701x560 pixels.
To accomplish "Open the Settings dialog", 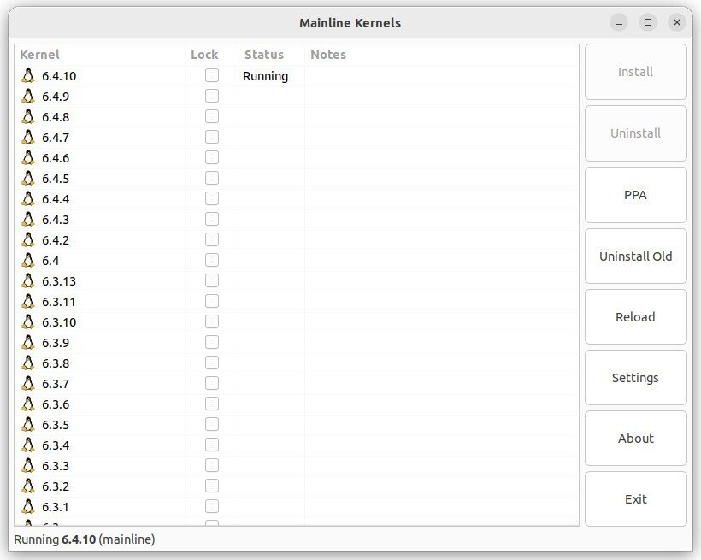I will (635, 378).
